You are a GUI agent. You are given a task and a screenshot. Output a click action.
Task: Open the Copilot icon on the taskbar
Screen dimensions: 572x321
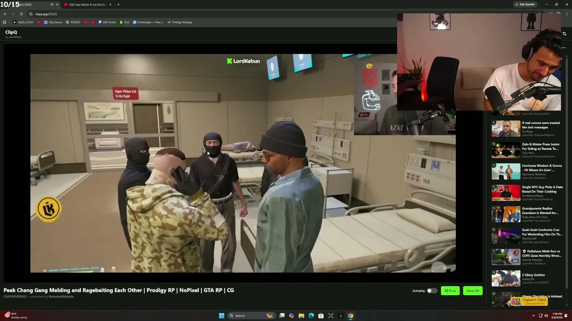(291, 316)
